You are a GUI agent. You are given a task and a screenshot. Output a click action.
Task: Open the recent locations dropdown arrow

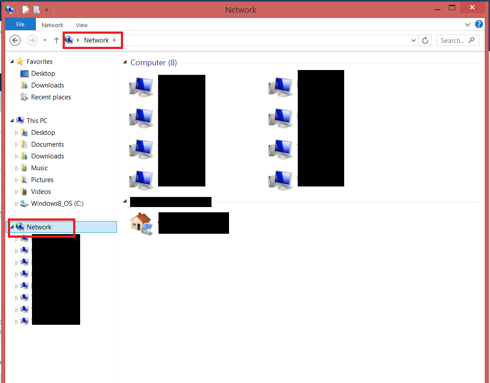tap(45, 40)
